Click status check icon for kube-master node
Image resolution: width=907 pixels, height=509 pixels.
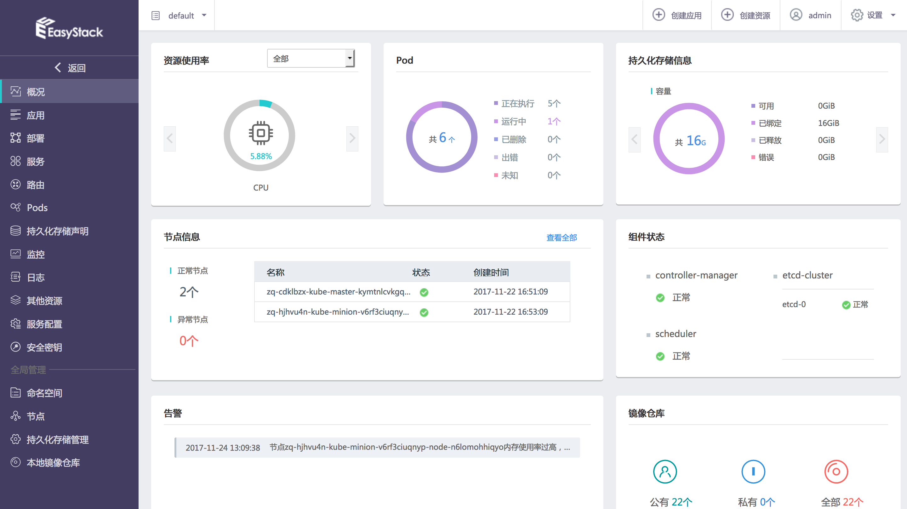(424, 292)
